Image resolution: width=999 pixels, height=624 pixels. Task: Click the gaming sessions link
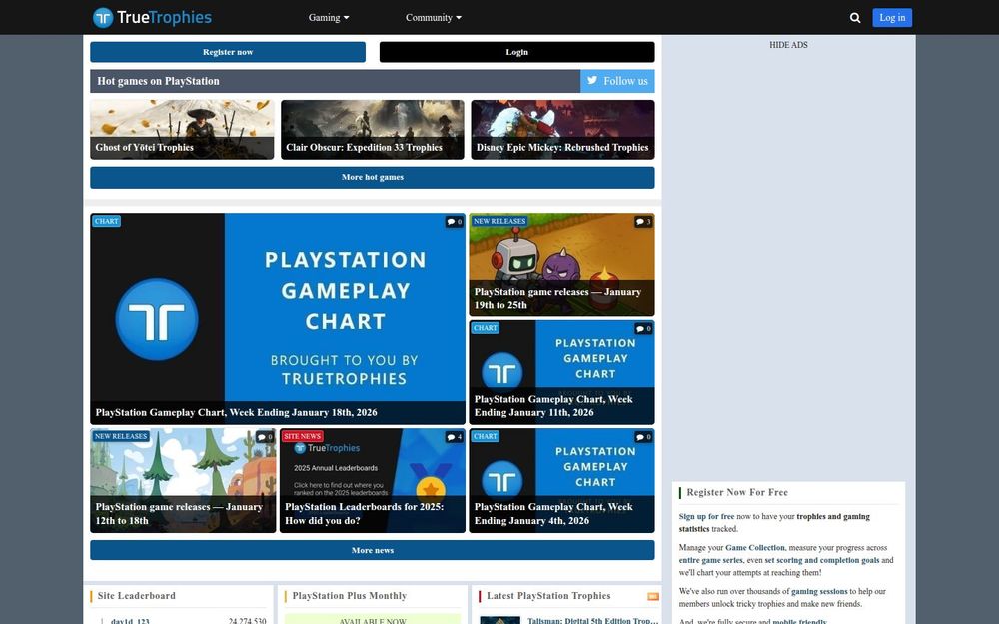pos(819,591)
